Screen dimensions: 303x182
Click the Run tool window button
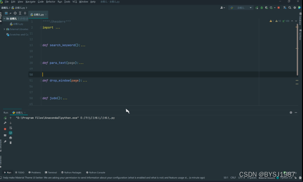click(8, 173)
